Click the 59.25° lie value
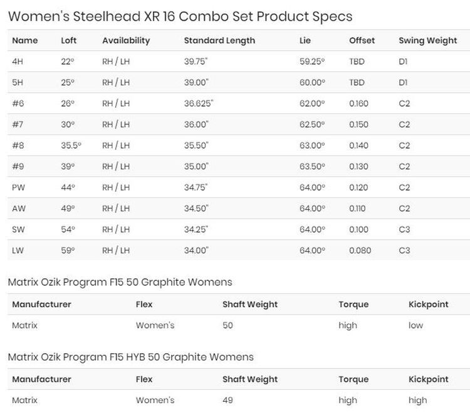470x415 pixels. click(312, 61)
